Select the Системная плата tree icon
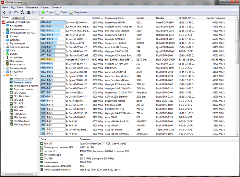 coord(8,29)
